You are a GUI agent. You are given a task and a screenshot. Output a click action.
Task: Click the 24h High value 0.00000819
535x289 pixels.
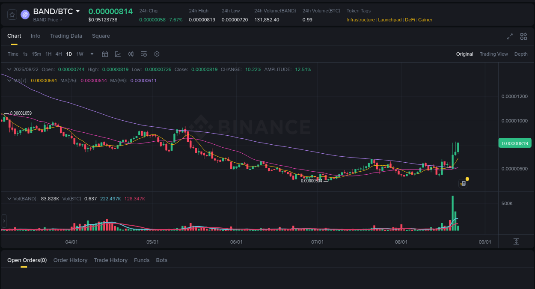202,20
